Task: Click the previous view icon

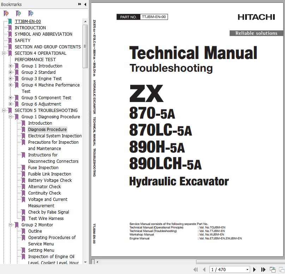Action: (x=273, y=269)
